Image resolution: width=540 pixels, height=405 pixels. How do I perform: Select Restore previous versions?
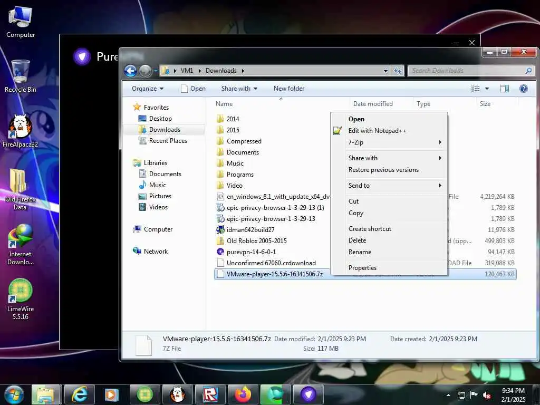[396, 170]
